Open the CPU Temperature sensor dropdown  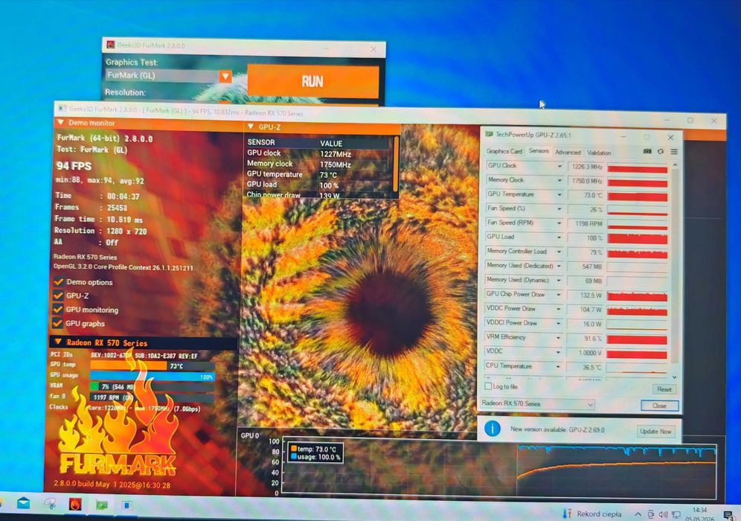[558, 366]
